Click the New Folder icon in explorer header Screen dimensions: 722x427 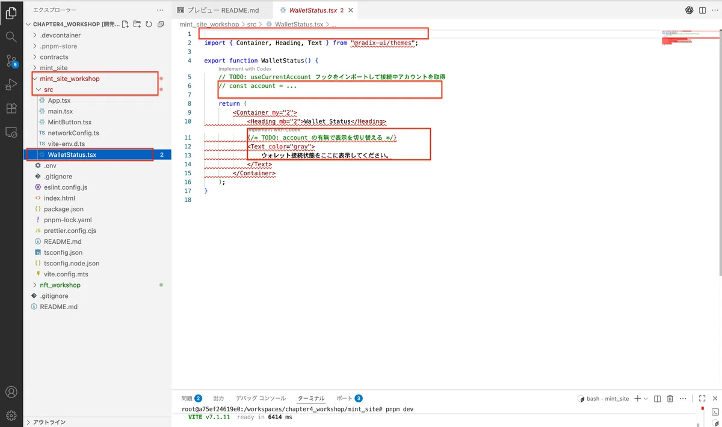click(137, 25)
